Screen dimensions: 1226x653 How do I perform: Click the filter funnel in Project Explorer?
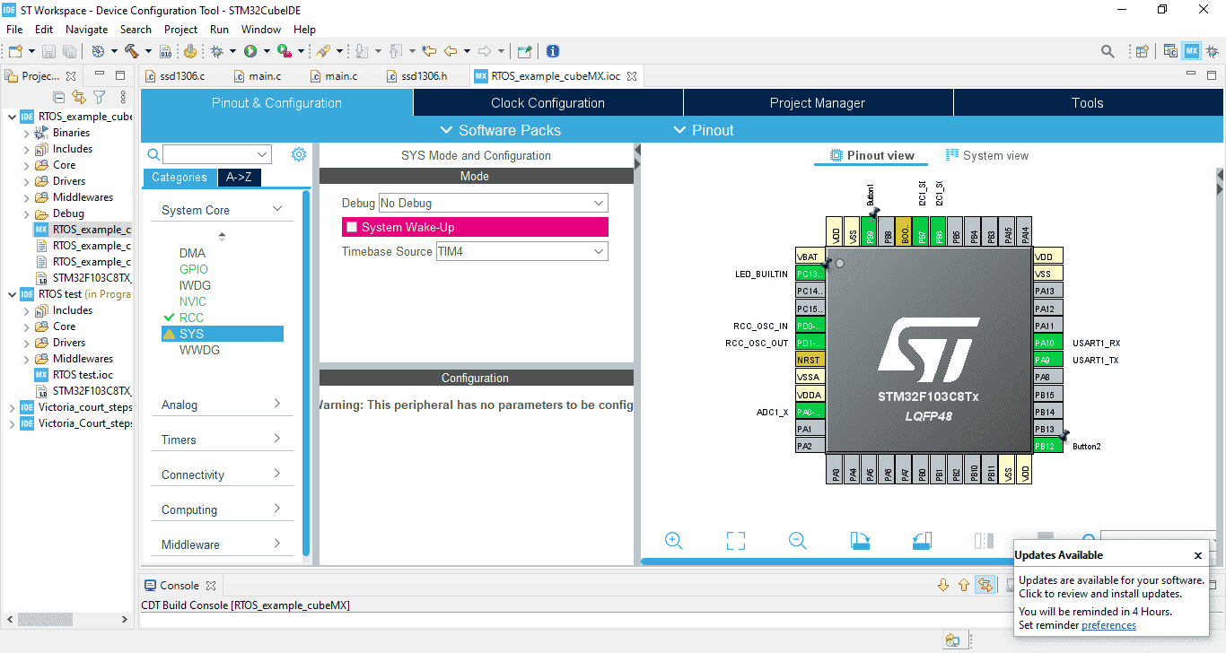tap(100, 97)
